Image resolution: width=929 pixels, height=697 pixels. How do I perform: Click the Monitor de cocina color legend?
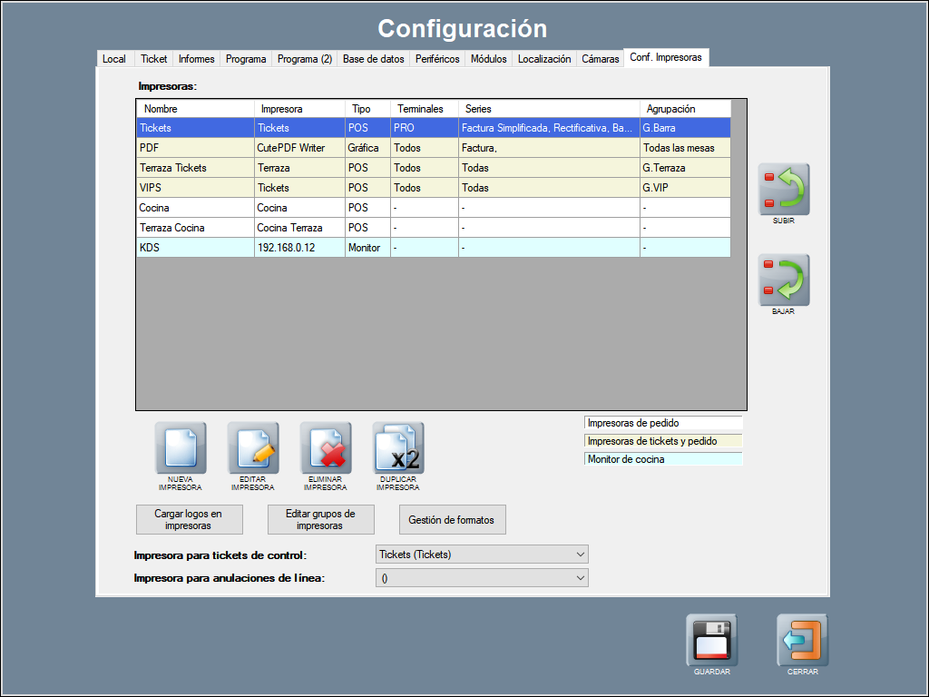(663, 459)
